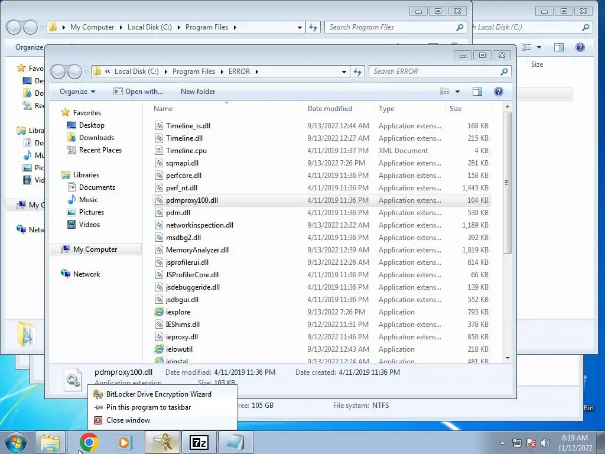Expand the chevron after My Computer in the back window
The image size is (605, 454).
point(121,27)
